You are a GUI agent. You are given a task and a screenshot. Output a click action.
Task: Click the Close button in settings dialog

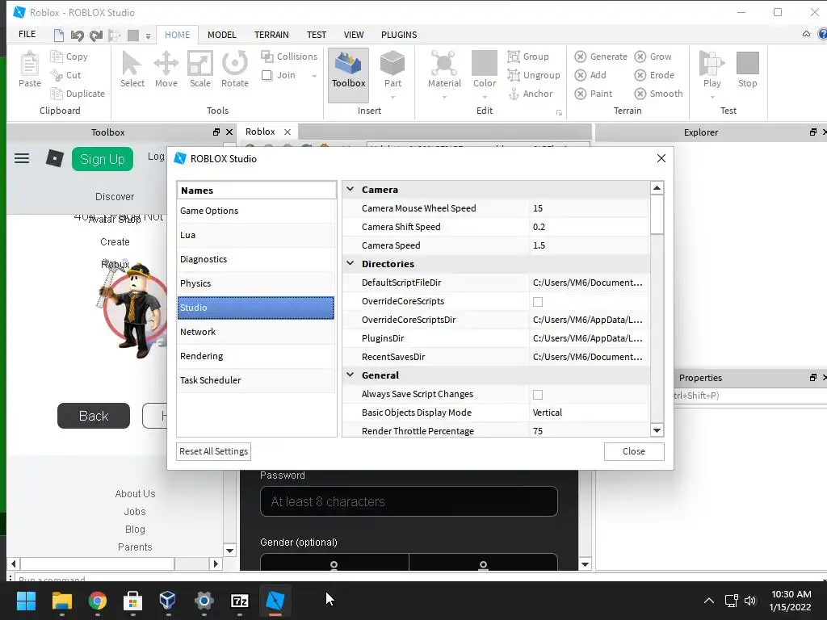(x=633, y=451)
